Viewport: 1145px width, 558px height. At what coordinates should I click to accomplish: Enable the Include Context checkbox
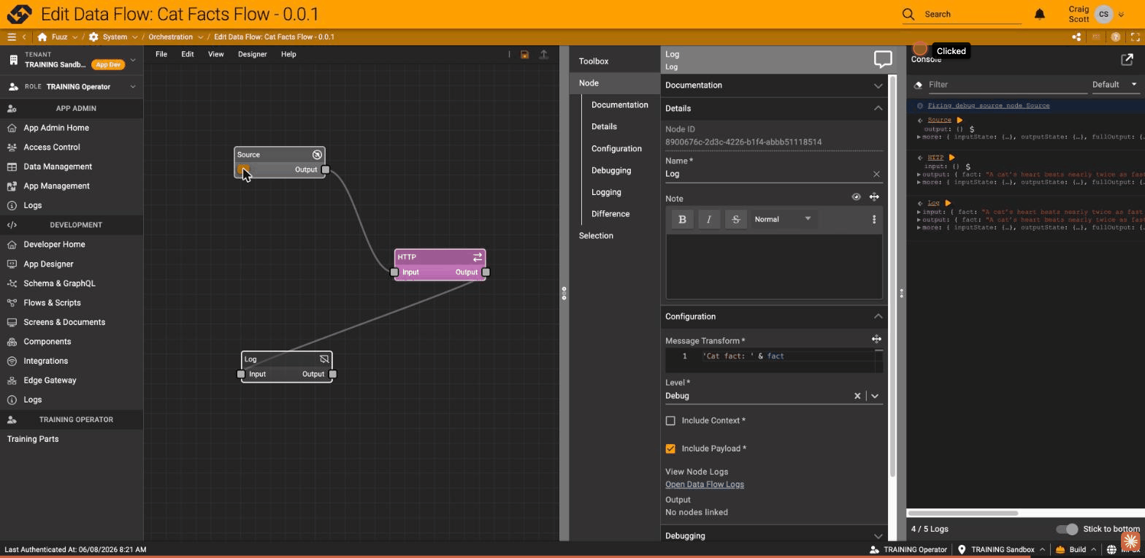[670, 421]
